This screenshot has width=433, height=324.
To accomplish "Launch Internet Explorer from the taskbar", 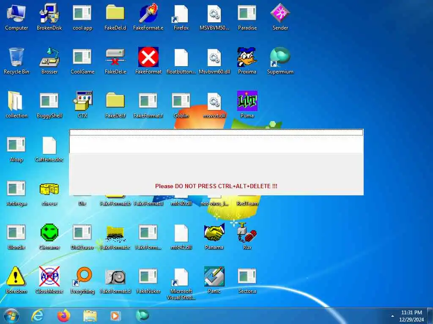I will [x=38, y=316].
